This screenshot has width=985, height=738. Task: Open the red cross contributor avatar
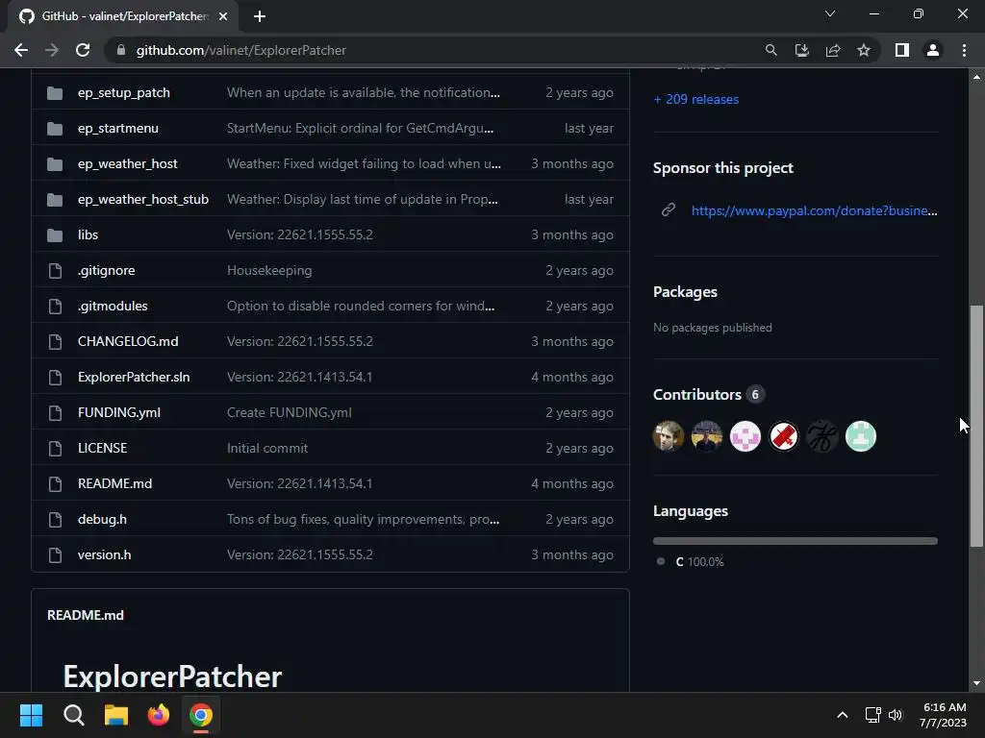tap(783, 436)
